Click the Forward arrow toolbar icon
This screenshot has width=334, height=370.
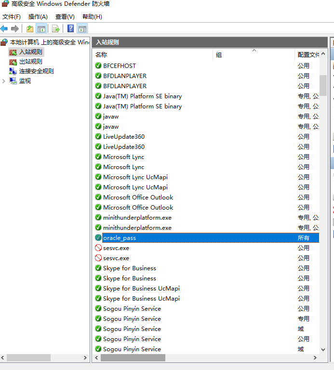(x=15, y=29)
